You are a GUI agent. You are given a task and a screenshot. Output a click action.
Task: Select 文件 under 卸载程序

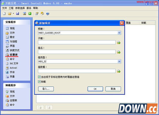click(x=10, y=96)
